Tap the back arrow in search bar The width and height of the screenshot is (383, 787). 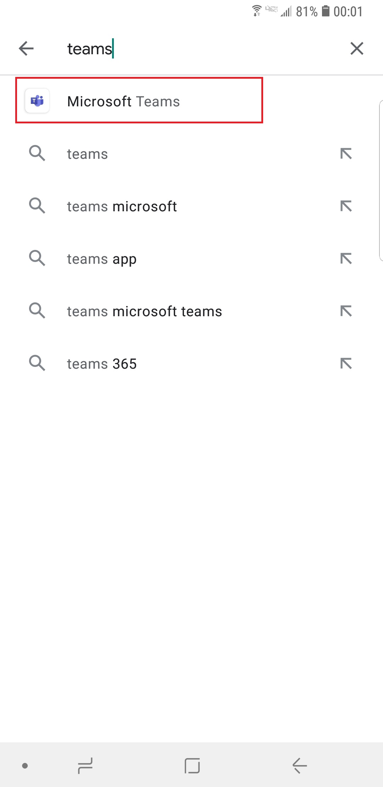(26, 49)
